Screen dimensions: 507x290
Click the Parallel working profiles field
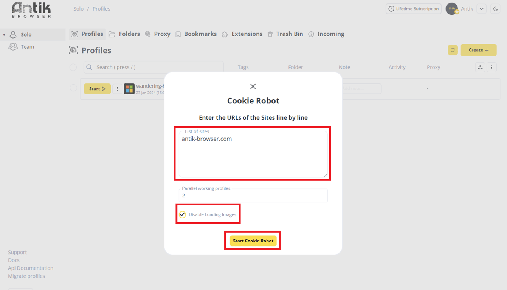click(253, 196)
